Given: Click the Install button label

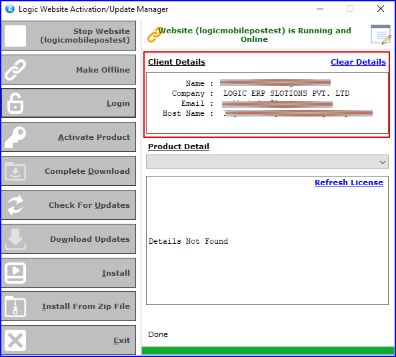Looking at the screenshot, I should point(116,273).
